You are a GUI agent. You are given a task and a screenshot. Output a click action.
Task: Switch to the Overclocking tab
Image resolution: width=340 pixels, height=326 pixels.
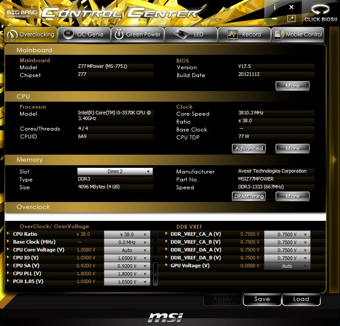(31, 35)
